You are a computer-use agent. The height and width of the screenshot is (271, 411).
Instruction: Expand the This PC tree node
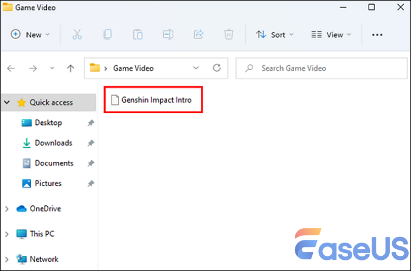(x=7, y=234)
